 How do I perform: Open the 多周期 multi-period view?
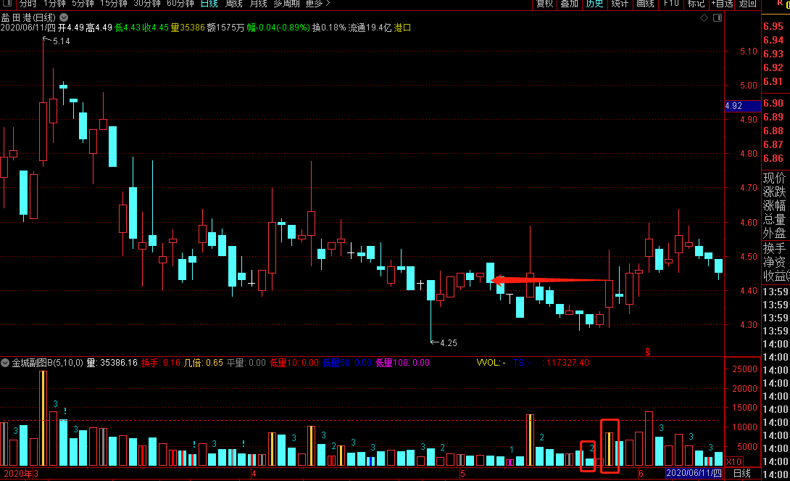[286, 4]
